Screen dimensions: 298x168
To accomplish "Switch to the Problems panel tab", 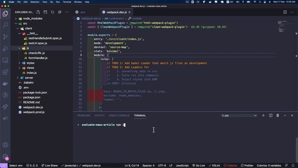I will point(84,115).
